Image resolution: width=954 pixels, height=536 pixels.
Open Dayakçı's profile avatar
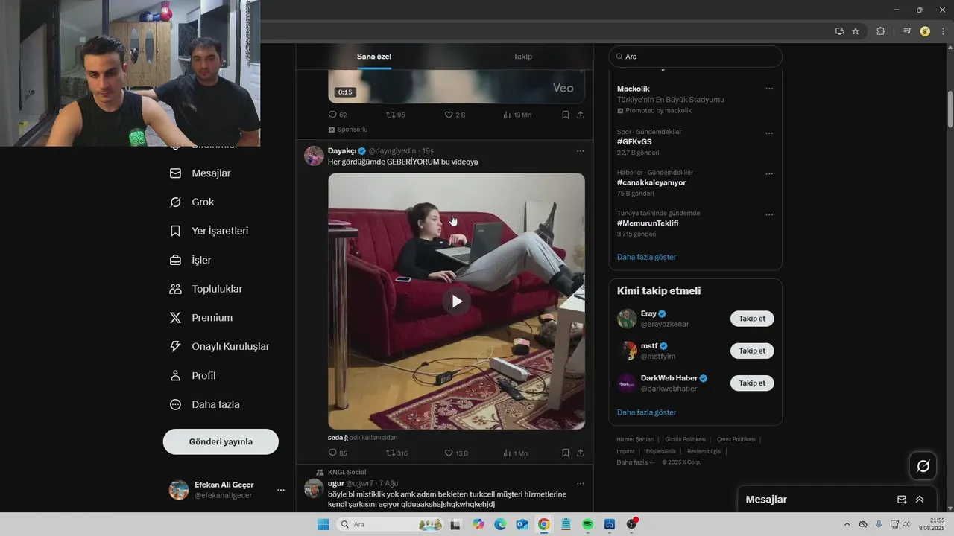tap(314, 156)
